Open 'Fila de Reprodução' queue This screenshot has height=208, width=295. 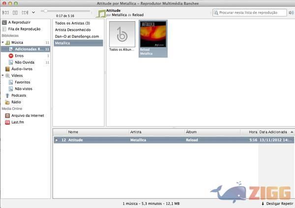[24, 29]
